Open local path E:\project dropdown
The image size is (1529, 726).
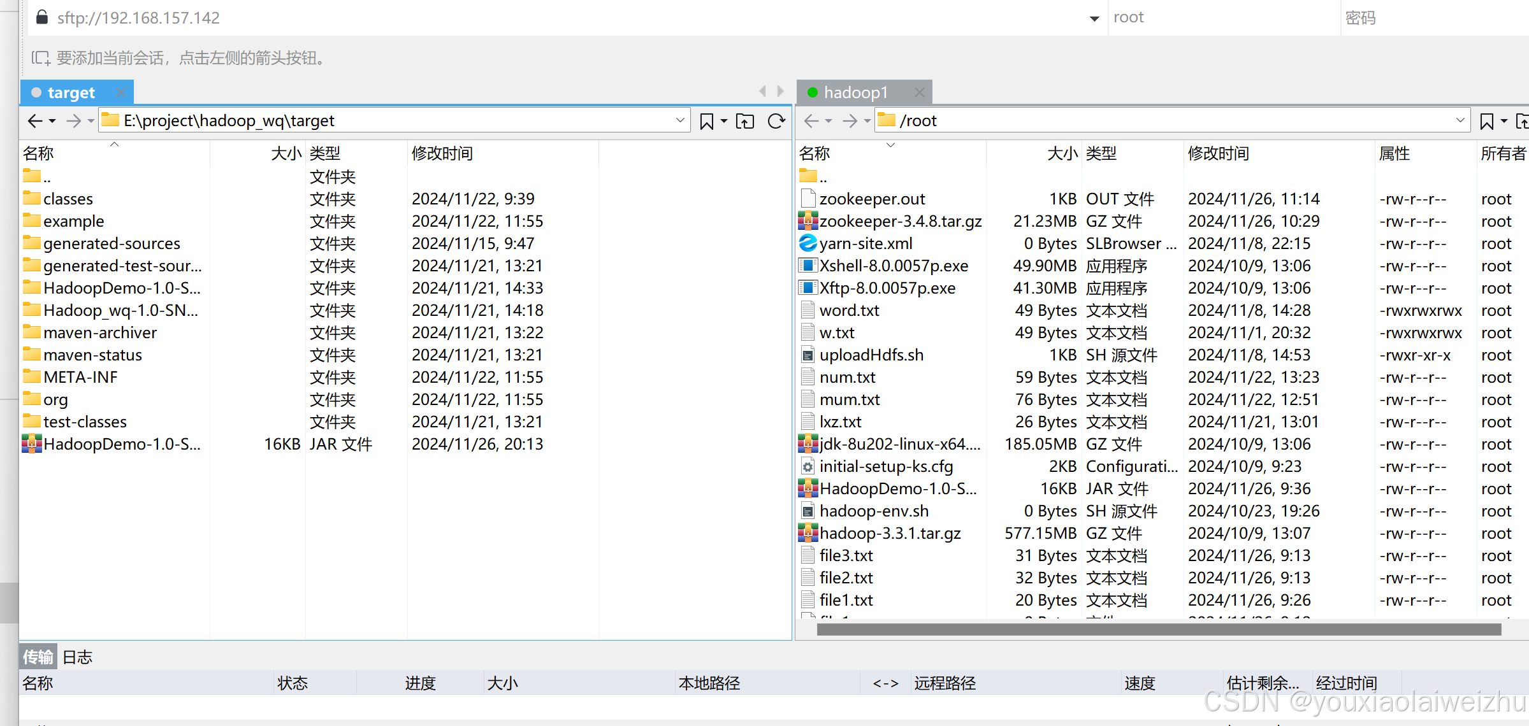click(x=679, y=120)
